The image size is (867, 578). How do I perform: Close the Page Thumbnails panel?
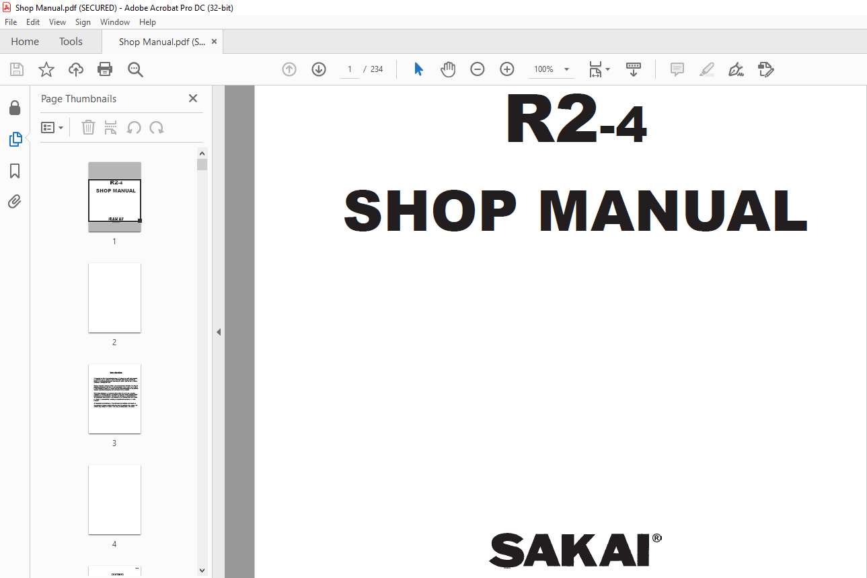(193, 98)
